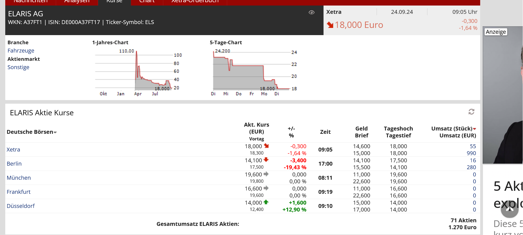523x235 pixels.
Task: Open the Xetra-Orderbuch tab
Action: click(195, 2)
